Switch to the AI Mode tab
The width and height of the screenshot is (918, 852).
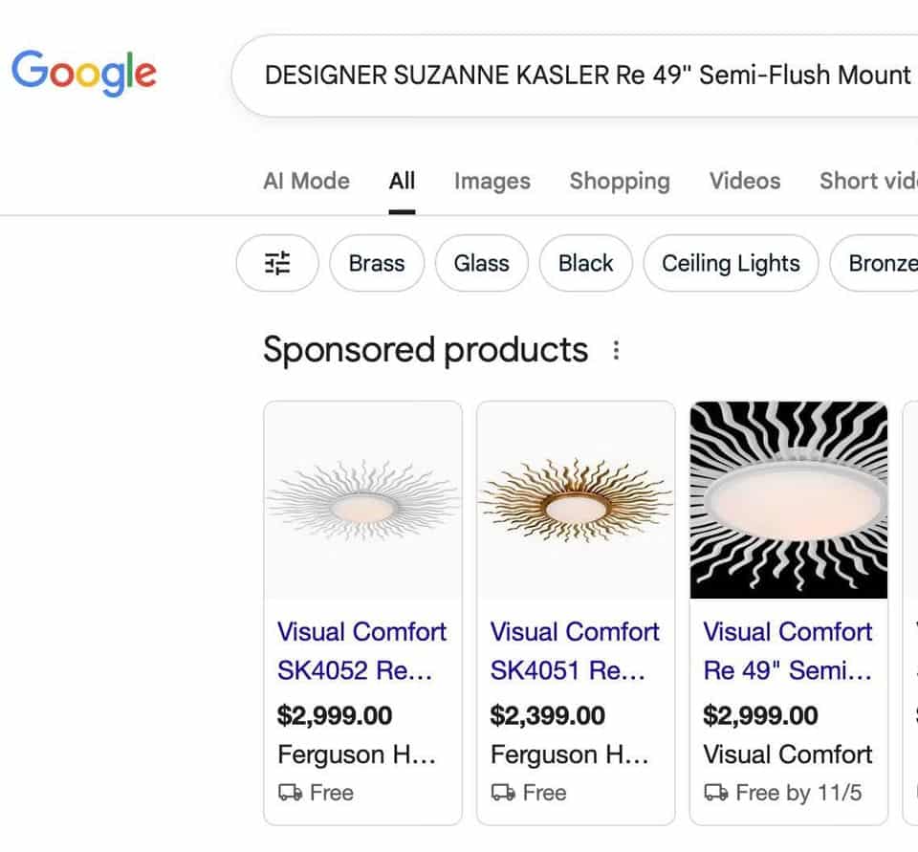306,181
